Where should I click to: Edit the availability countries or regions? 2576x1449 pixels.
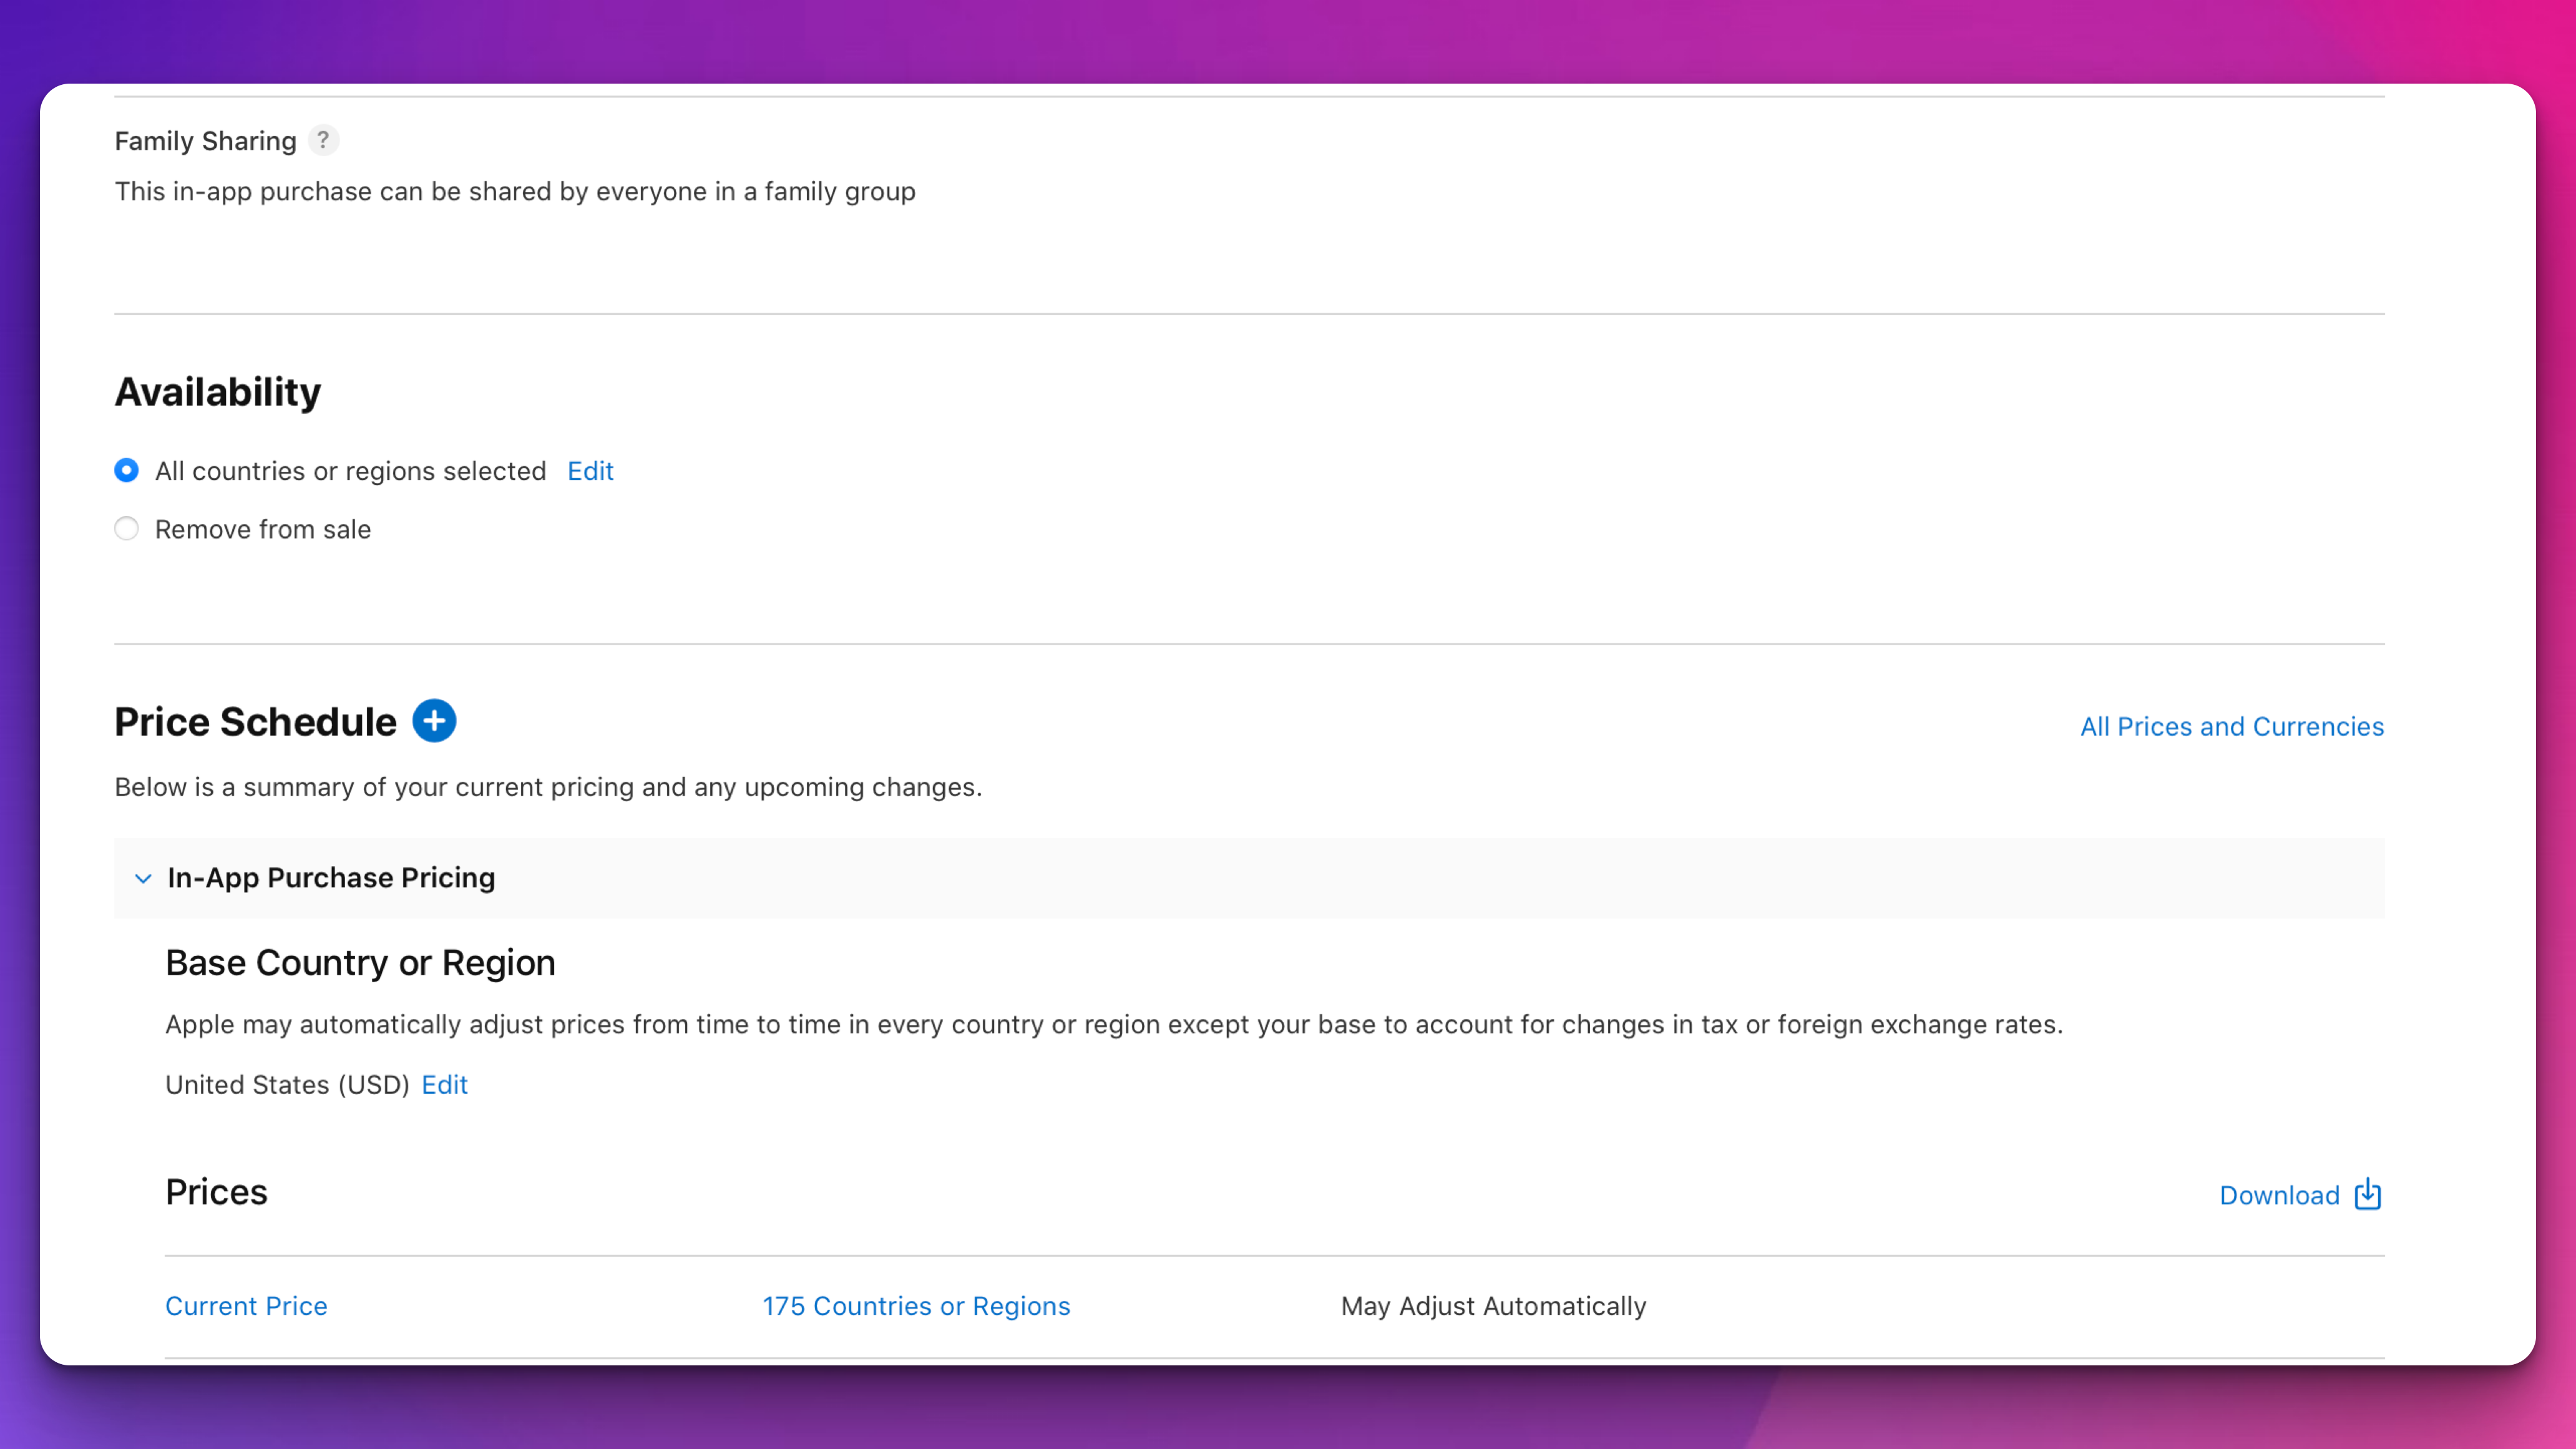pyautogui.click(x=590, y=471)
